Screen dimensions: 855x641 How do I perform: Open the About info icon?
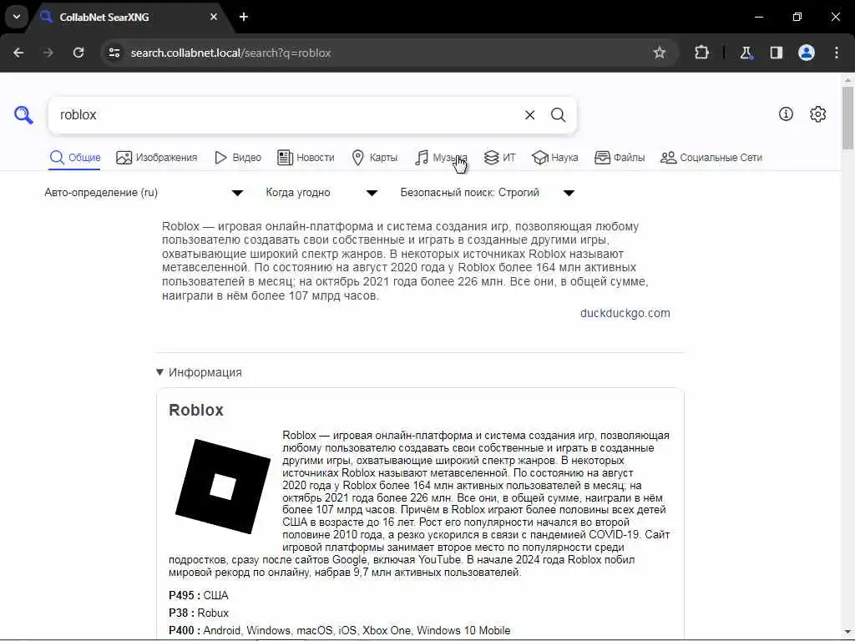pyautogui.click(x=786, y=114)
